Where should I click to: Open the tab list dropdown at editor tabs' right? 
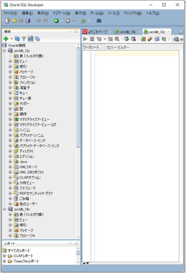coord(181,32)
